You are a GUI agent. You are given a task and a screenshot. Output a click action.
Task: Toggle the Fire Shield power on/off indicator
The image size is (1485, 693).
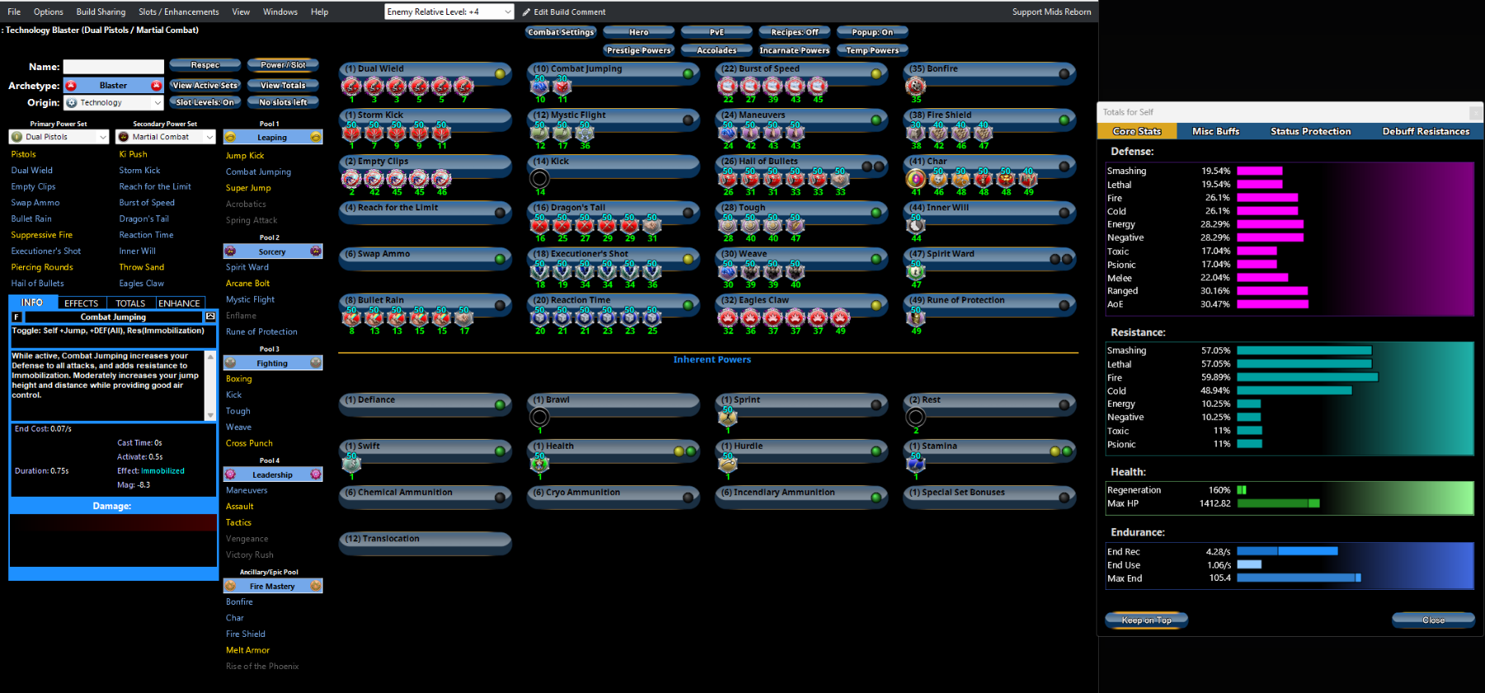[1064, 120]
